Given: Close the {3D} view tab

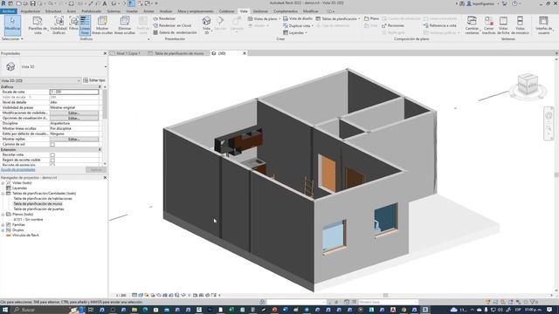Looking at the screenshot, I should click(x=245, y=53).
